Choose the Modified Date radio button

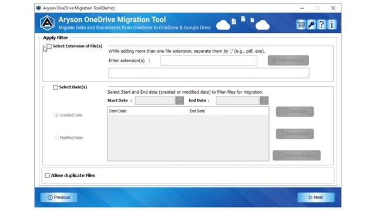(56, 138)
